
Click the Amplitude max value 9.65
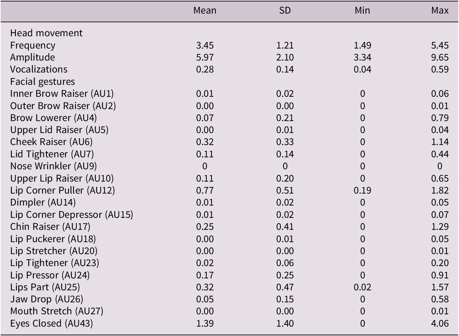point(440,57)
